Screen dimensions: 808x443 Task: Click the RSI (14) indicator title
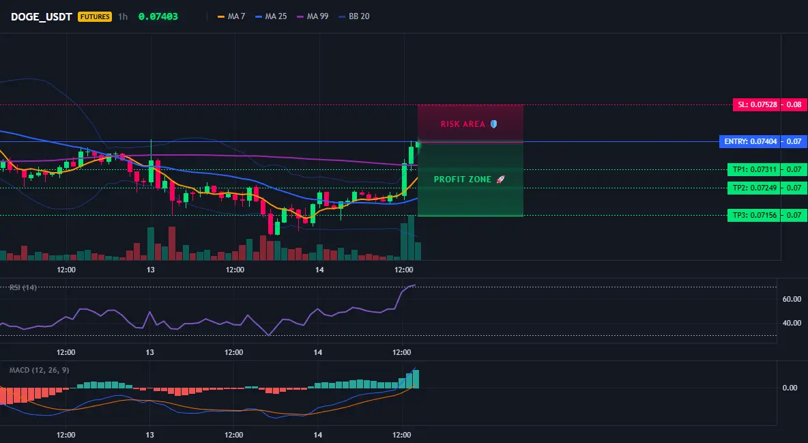click(23, 287)
